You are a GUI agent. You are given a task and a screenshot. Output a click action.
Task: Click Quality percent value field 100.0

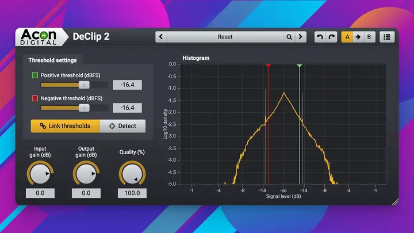[132, 193]
